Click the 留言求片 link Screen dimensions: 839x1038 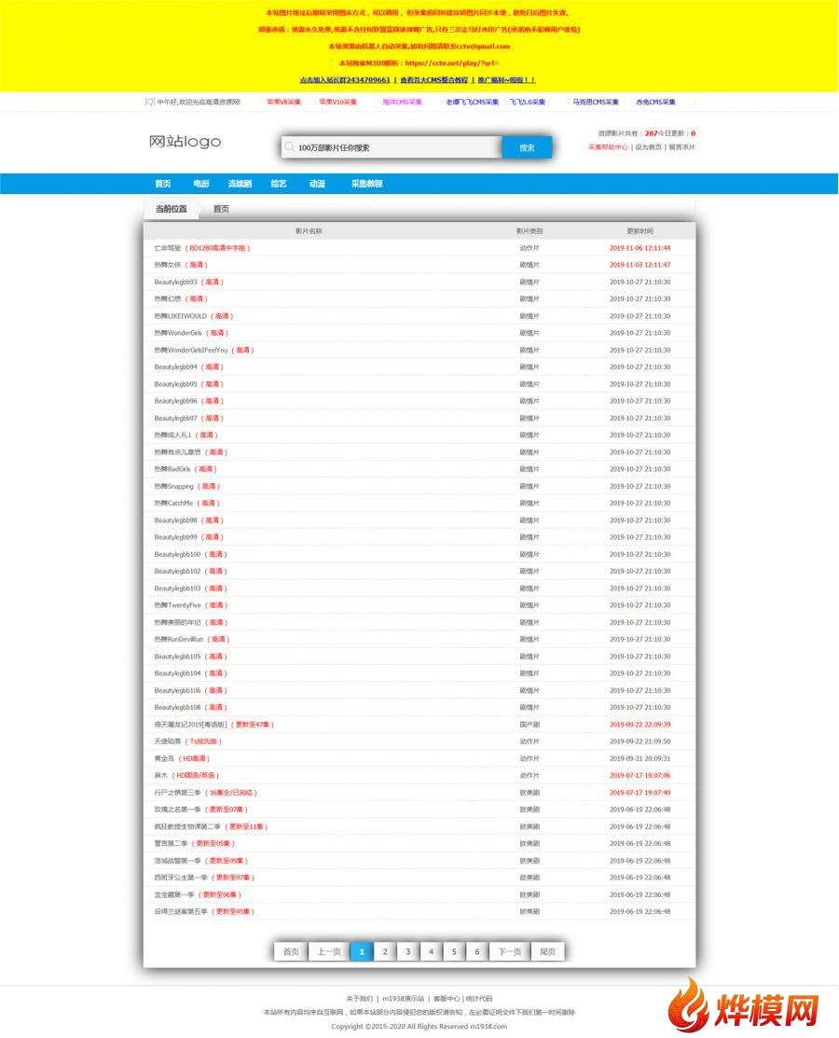coord(681,147)
